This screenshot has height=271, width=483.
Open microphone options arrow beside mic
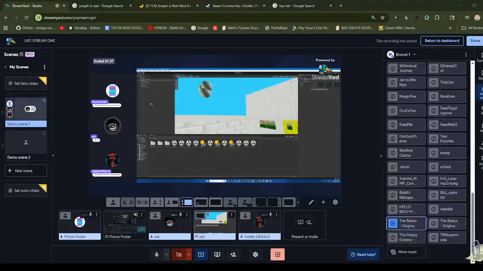(x=166, y=254)
